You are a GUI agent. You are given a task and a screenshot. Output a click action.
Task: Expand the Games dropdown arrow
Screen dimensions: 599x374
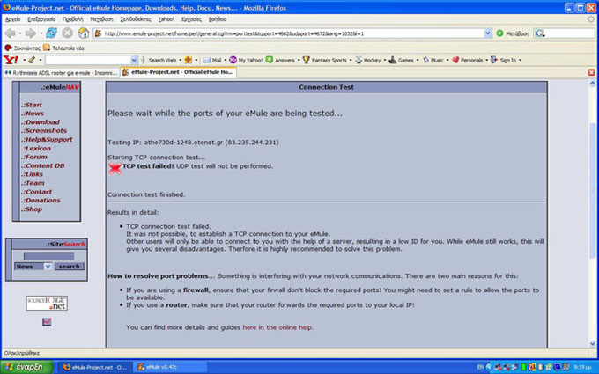(x=418, y=60)
